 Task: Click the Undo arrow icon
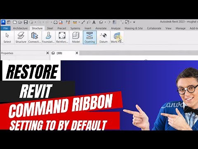pos(39,22)
